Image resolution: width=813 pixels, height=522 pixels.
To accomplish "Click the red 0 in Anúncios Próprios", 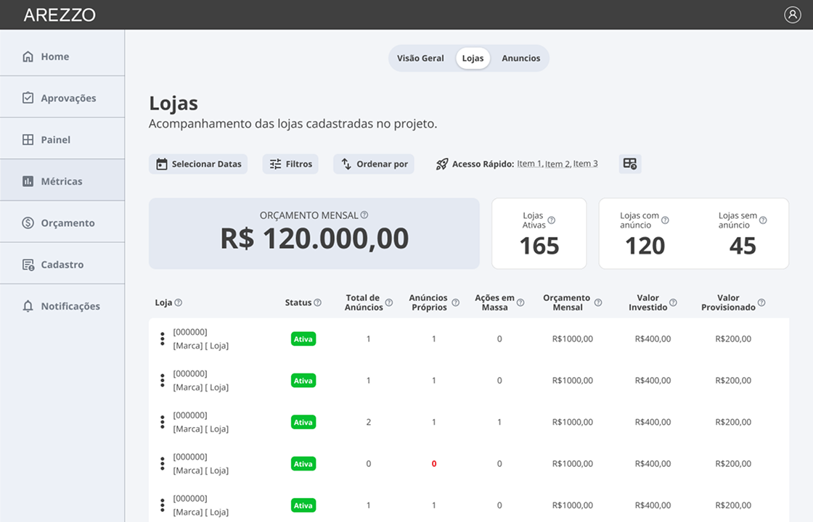I will tap(434, 463).
